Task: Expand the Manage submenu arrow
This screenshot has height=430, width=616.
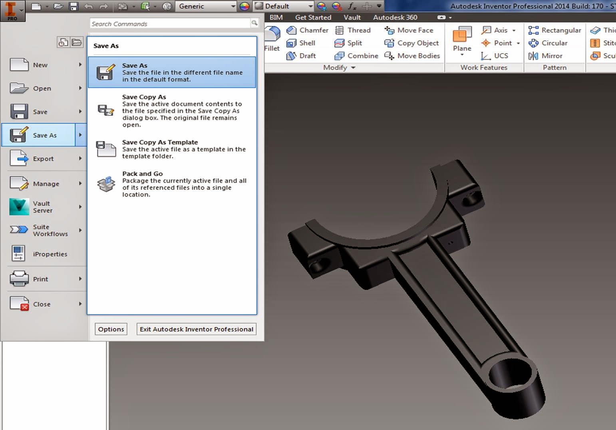Action: coord(80,183)
